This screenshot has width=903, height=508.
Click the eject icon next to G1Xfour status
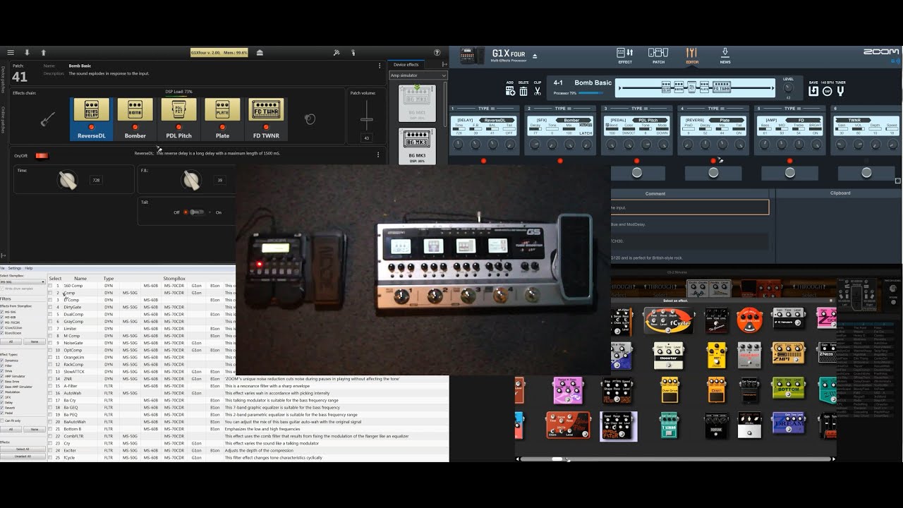tap(260, 52)
